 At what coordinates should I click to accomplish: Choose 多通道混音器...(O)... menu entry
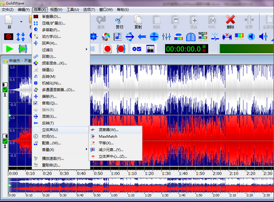(60, 90)
